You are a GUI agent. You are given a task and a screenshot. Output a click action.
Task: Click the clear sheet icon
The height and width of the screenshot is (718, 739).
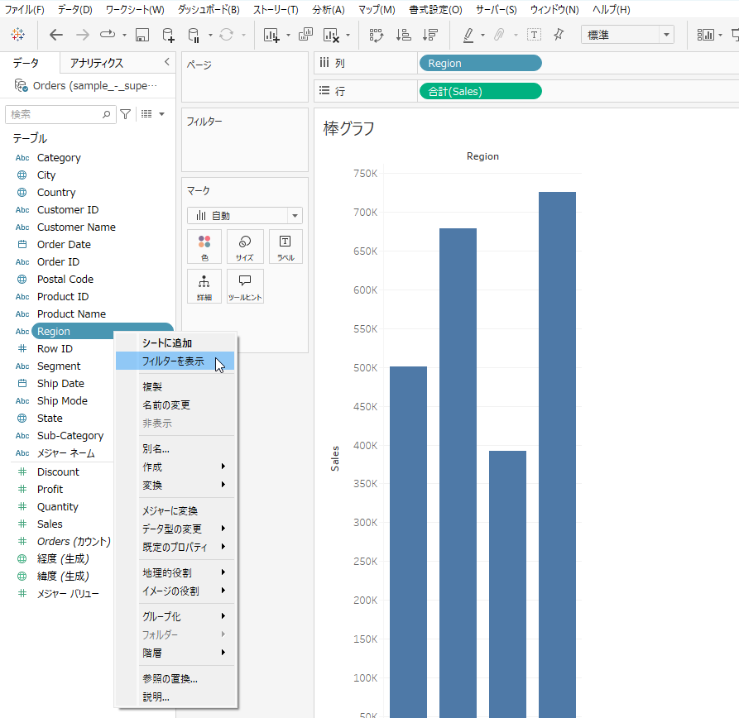pyautogui.click(x=332, y=35)
